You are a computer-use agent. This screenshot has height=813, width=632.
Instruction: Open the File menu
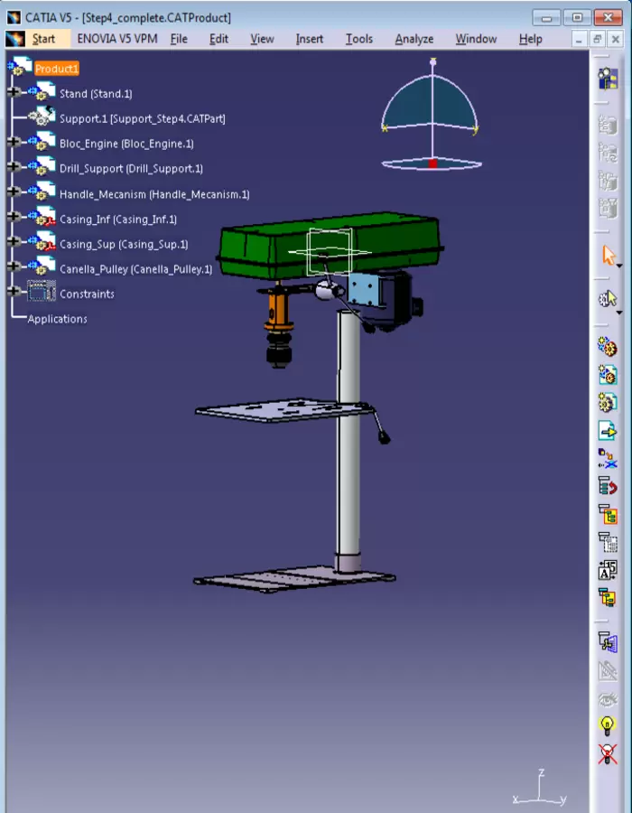(179, 39)
